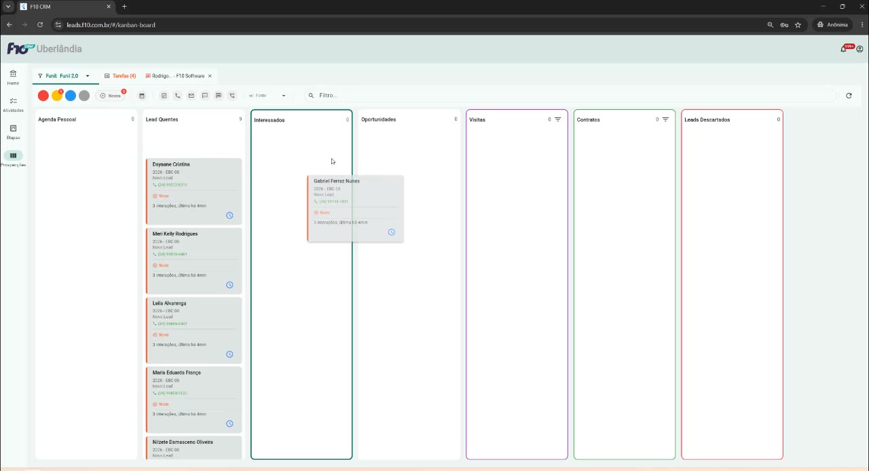Select the red status color filter
Viewport: 869px width, 471px height.
point(43,96)
